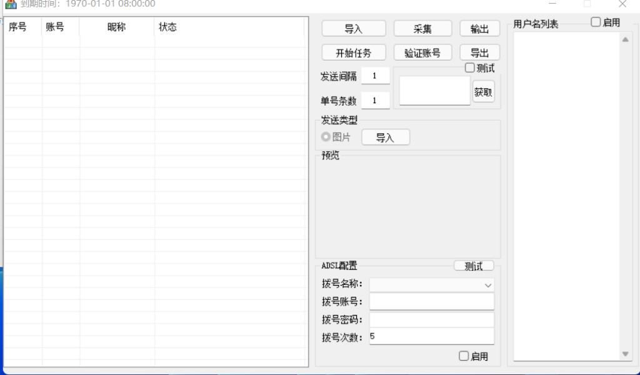640x375 pixels.
Task: Click the app icon in the title bar
Action: point(11,4)
